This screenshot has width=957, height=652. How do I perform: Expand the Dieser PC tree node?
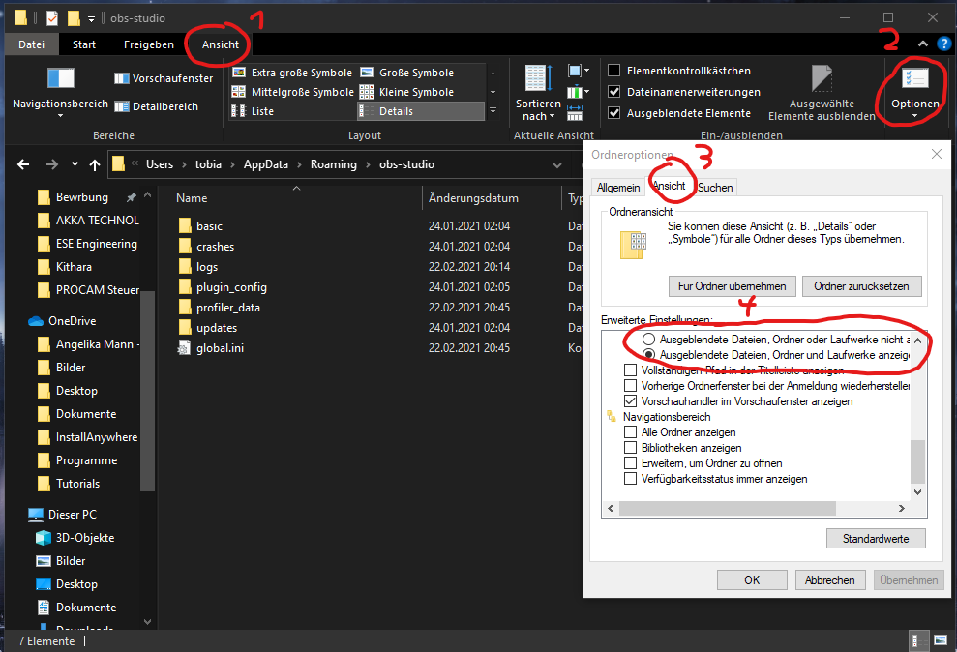tap(14, 515)
